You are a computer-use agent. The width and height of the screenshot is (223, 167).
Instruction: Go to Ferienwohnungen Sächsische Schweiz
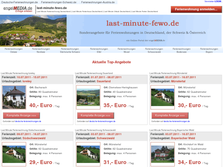70,50
